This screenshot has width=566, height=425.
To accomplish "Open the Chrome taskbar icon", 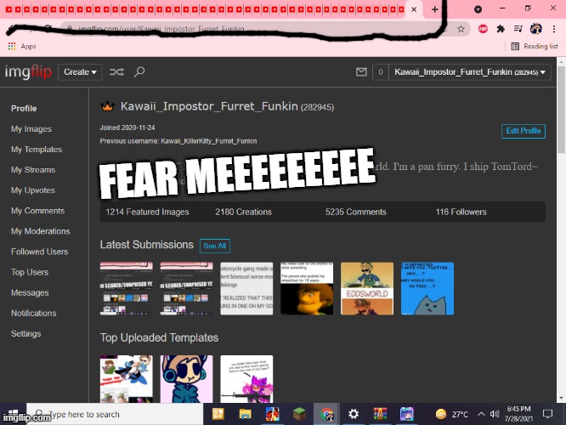I will (326, 414).
